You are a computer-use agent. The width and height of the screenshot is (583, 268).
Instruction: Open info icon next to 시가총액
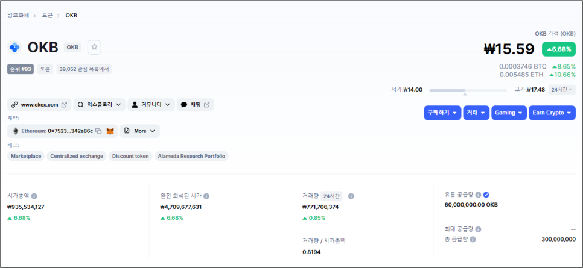point(34,196)
